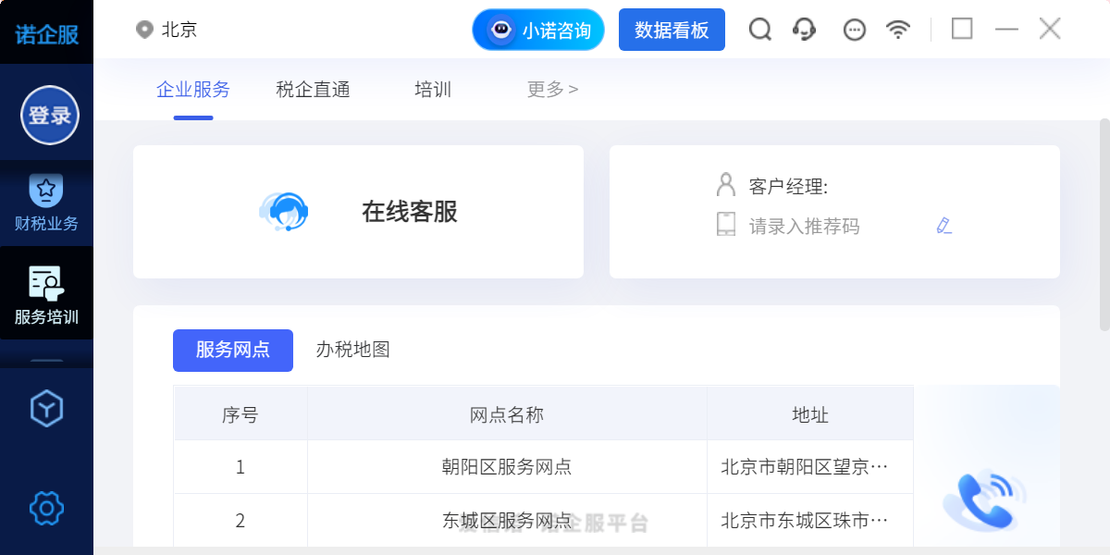
Task: Click the pencil icon beside 请录入推荐码
Action: [x=943, y=225]
